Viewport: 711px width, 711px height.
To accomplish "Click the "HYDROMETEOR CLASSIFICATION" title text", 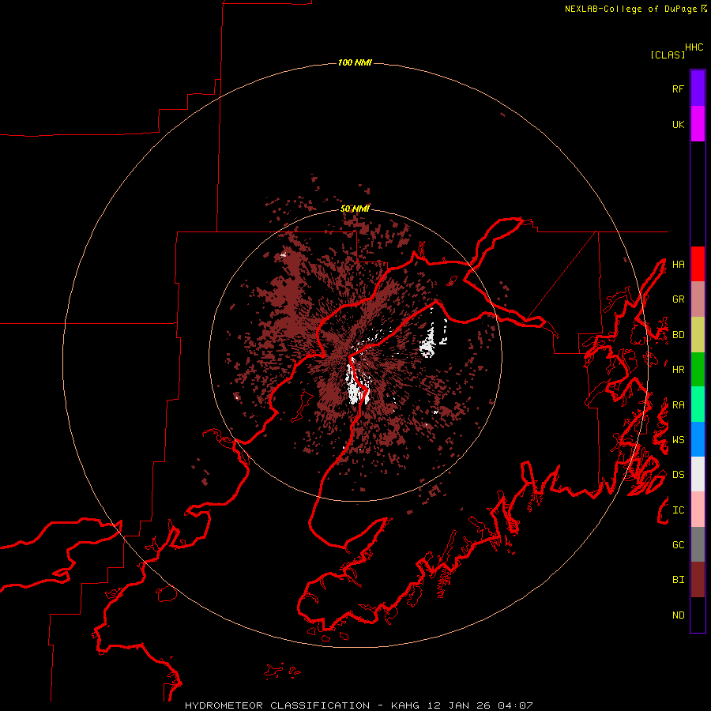I will pos(277,705).
